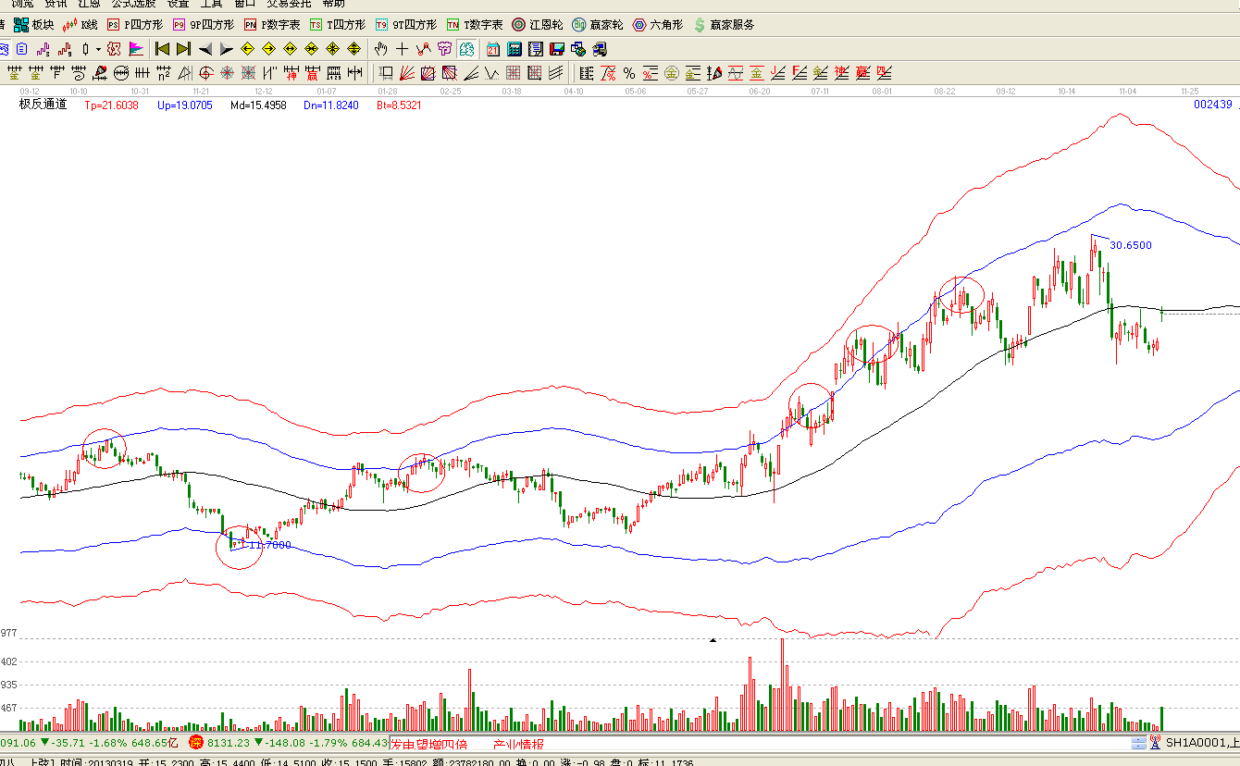Click the 发电望增四倍 news ticker text

click(x=428, y=744)
